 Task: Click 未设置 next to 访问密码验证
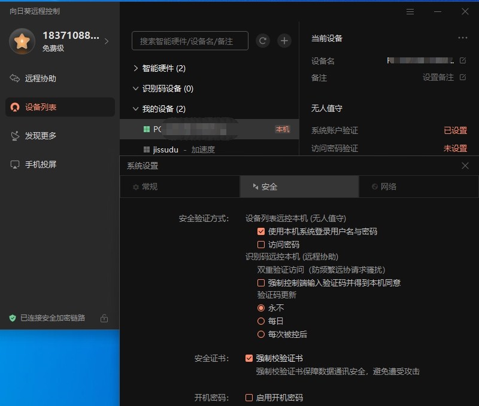pos(455,148)
